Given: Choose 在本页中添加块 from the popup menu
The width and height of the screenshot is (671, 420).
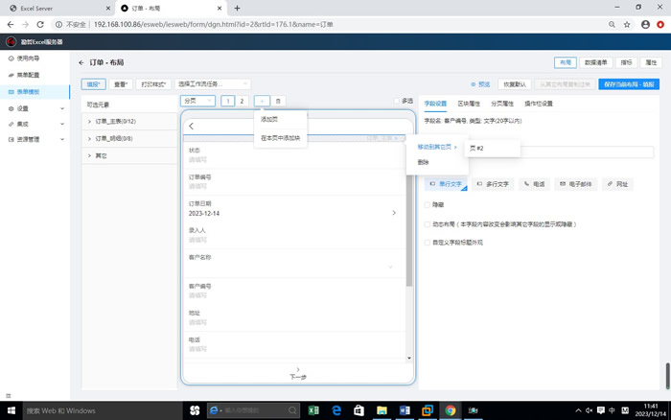Looking at the screenshot, I should 280,138.
